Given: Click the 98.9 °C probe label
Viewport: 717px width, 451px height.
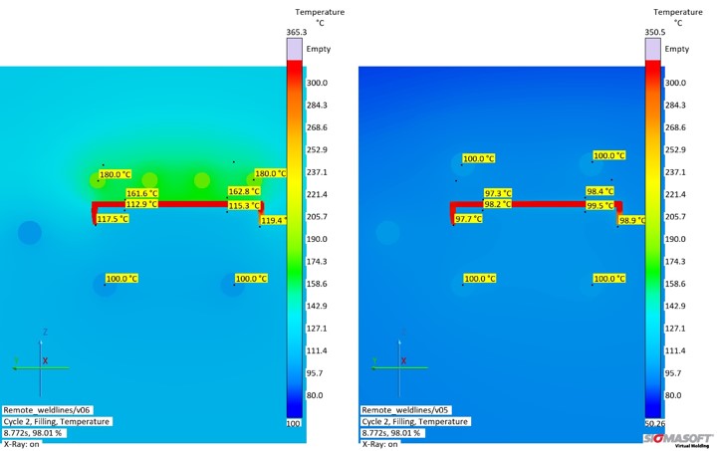Looking at the screenshot, I should 632,220.
